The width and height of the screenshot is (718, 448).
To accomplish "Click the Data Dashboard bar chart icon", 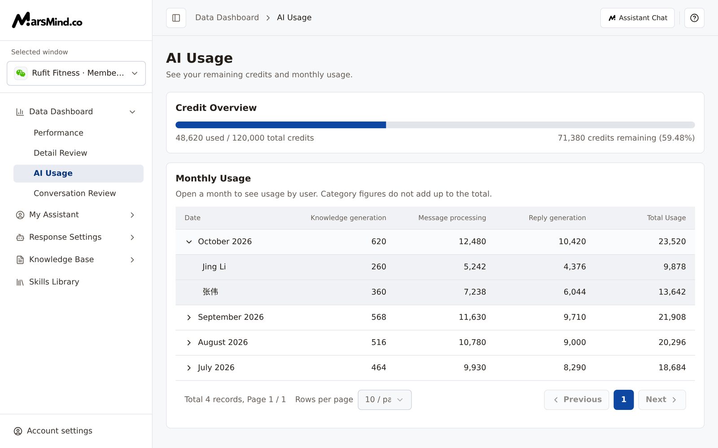I will pos(20,112).
